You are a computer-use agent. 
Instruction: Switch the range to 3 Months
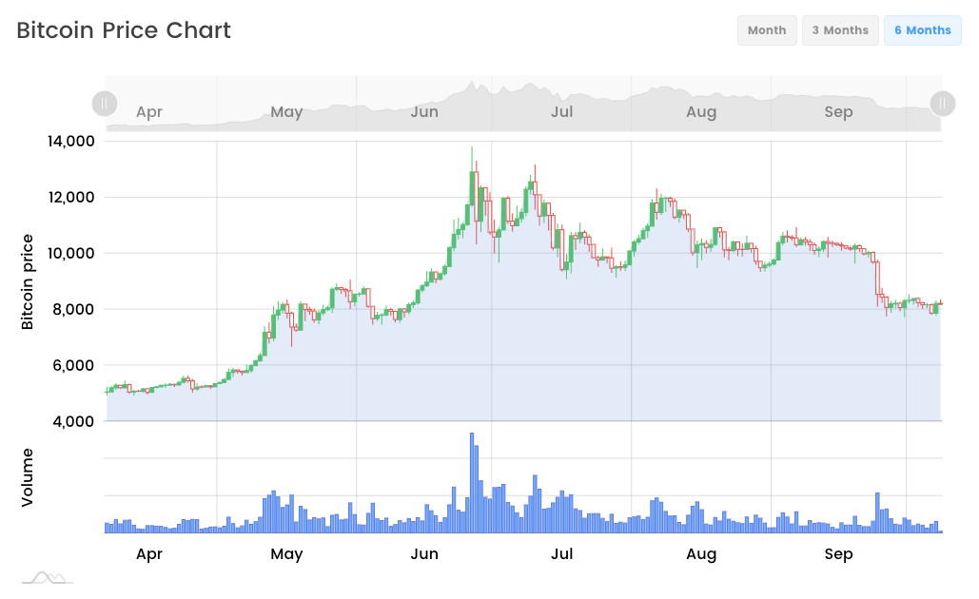[840, 29]
